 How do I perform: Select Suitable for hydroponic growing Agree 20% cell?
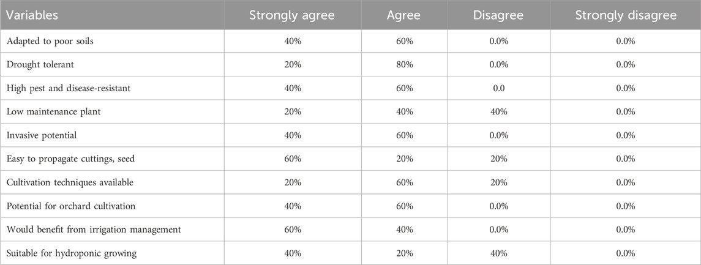[x=404, y=253]
